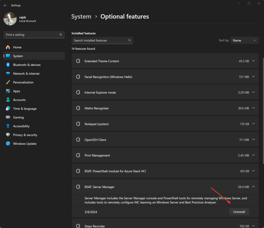Click the Maths Recogniser feature icon
The image size is (264, 228).
[x=78, y=108]
